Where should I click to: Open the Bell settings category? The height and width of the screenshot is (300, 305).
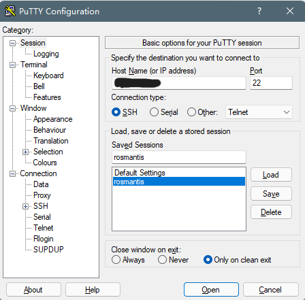point(39,86)
